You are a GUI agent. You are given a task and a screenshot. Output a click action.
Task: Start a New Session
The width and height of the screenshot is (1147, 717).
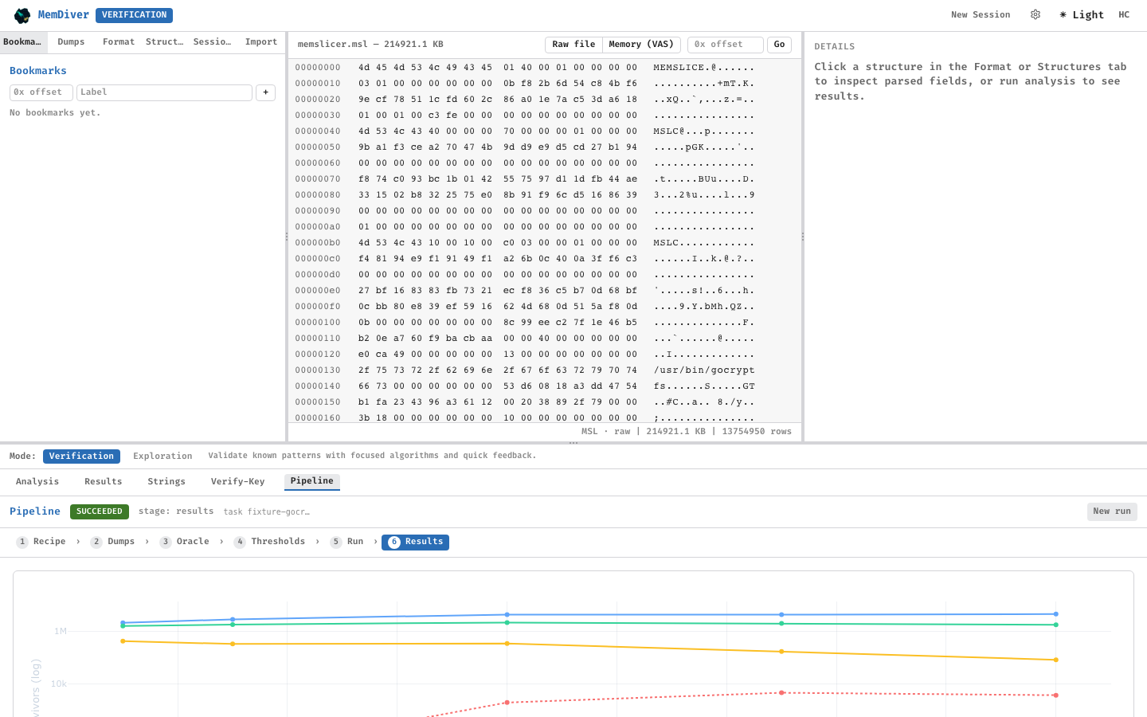coord(981,15)
